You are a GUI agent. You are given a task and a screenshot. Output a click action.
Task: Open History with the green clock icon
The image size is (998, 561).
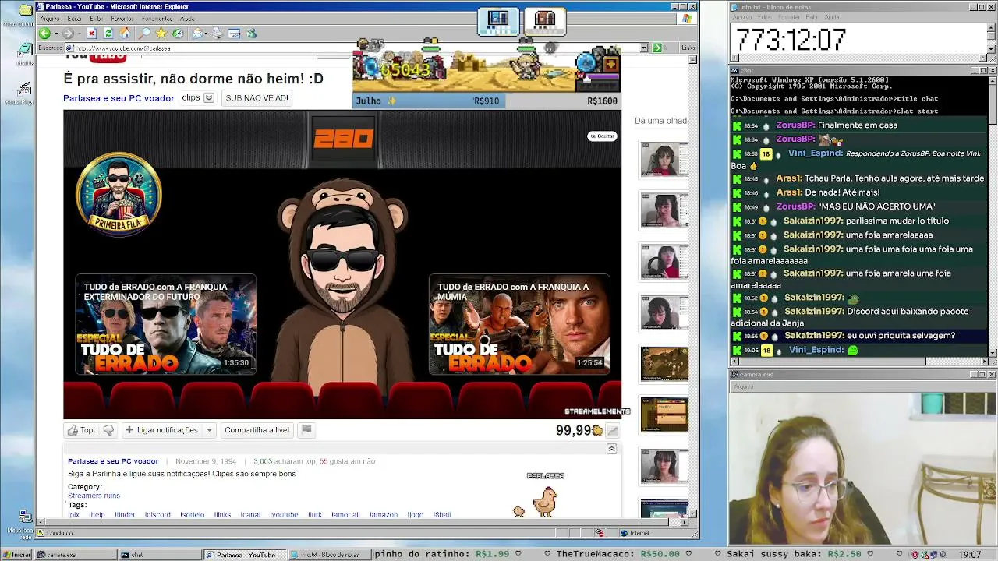point(178,34)
